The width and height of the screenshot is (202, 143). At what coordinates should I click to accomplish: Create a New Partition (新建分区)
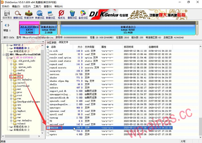tap(50, 15)
